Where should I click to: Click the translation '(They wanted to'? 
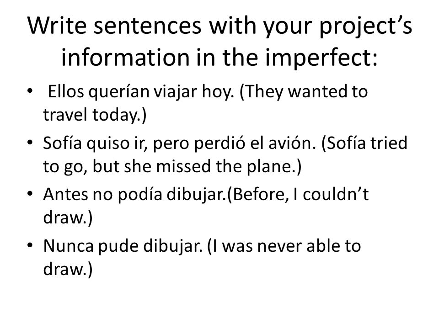pos(304,92)
